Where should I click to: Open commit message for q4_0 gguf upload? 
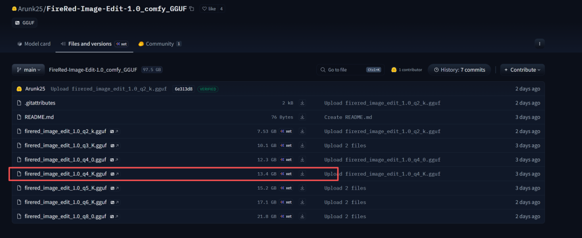click(x=382, y=159)
